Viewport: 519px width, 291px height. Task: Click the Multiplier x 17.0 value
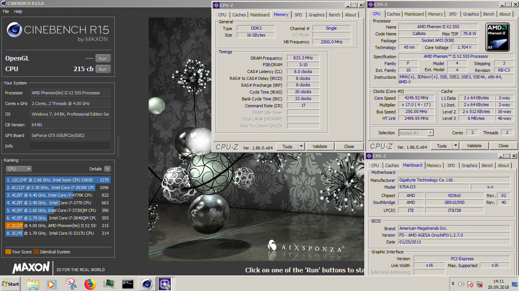coord(416,105)
